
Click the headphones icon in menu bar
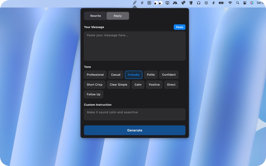pos(199,3)
